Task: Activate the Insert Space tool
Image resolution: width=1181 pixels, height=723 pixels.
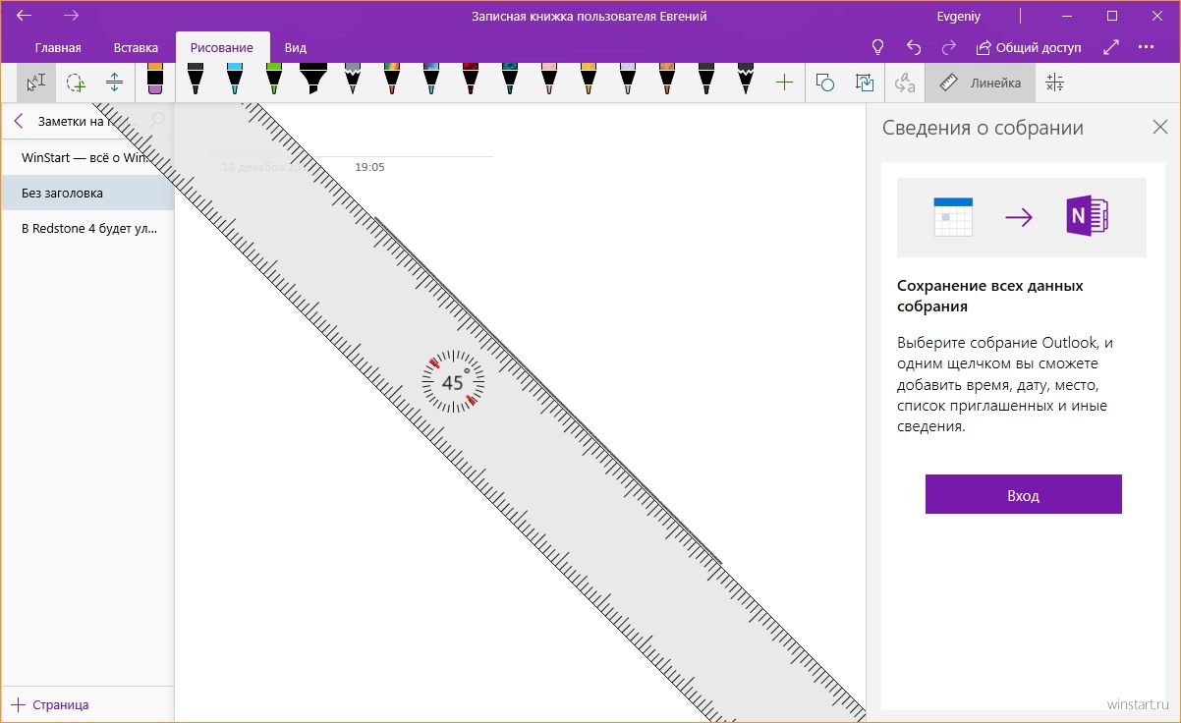Action: click(115, 83)
